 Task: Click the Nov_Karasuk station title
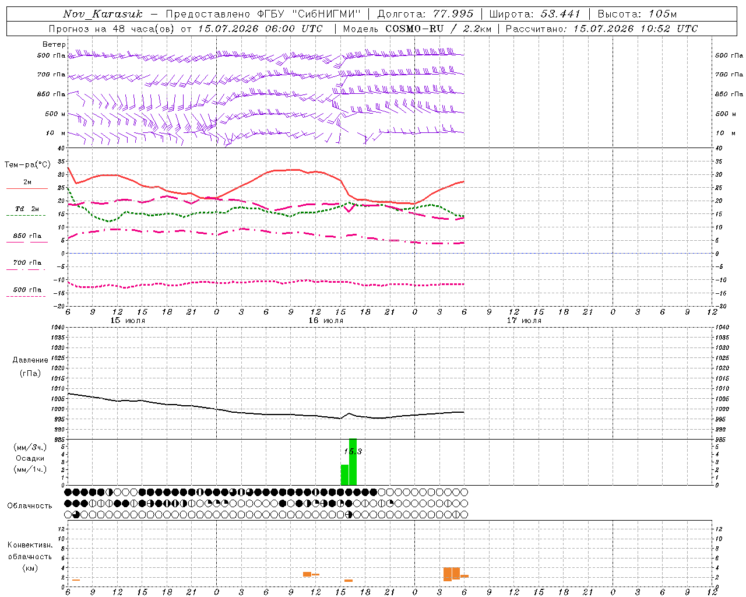[x=103, y=14]
